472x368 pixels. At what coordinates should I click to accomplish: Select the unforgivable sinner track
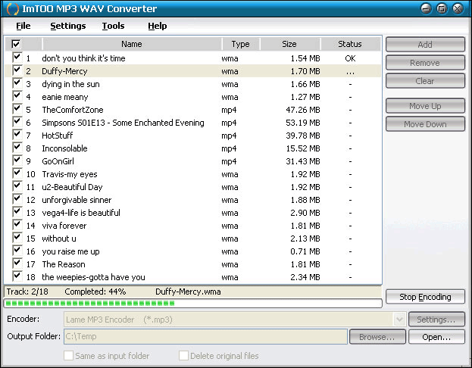193,200
